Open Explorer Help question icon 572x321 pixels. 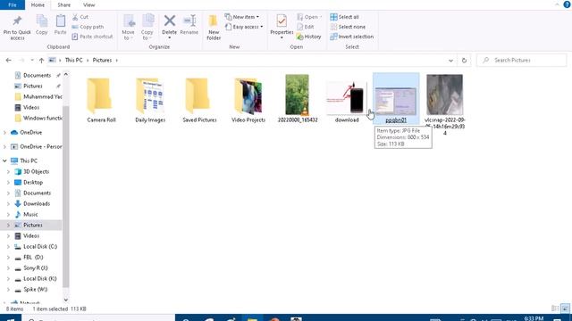click(x=567, y=4)
